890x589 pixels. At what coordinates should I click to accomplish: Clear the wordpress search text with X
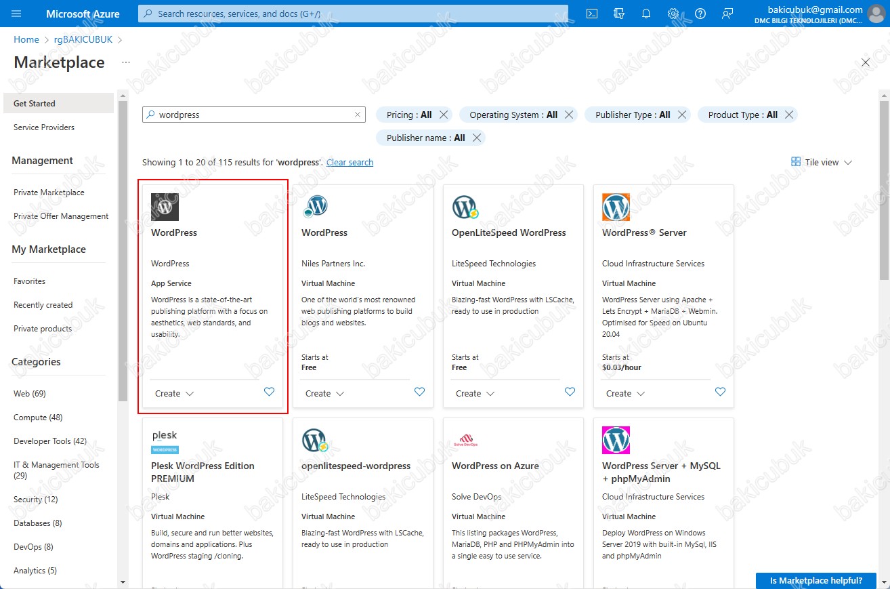coord(358,115)
